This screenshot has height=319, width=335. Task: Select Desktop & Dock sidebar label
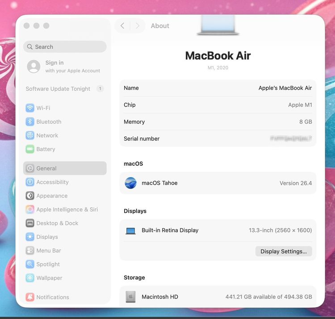click(x=57, y=223)
